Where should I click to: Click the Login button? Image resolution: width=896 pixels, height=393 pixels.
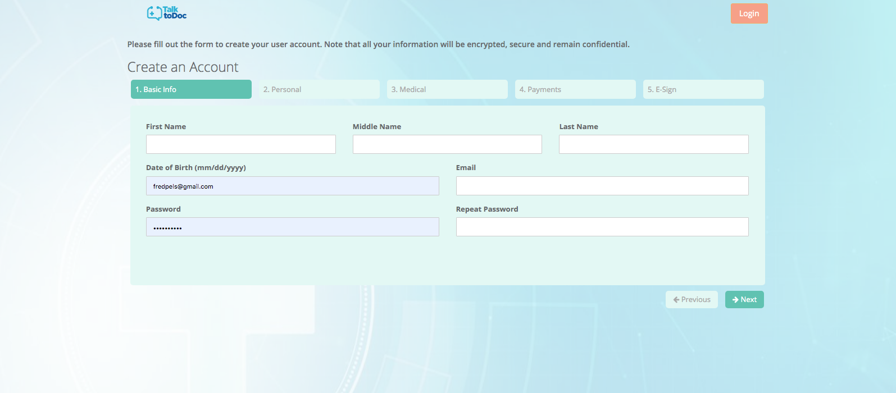(749, 13)
